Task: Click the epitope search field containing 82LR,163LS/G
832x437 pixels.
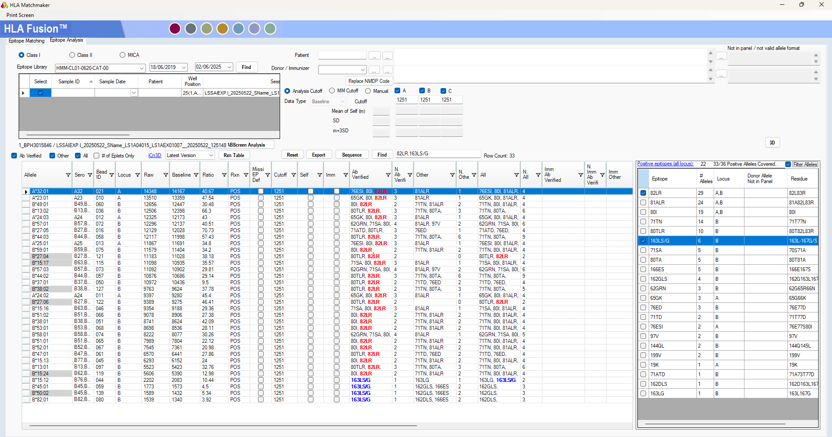Action: [437, 154]
